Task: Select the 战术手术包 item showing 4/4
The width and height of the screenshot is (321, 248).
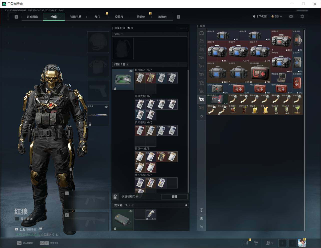Action: coord(218,99)
